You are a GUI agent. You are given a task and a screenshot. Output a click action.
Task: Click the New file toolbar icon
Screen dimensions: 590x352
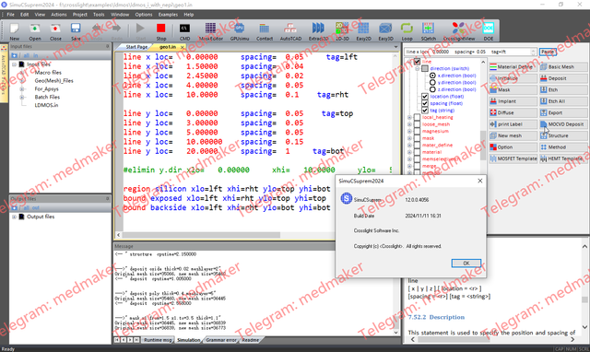pos(15,29)
